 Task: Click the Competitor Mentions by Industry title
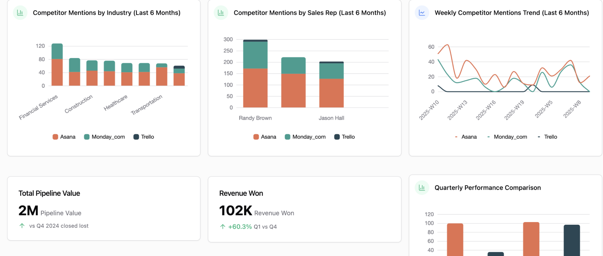pos(107,13)
